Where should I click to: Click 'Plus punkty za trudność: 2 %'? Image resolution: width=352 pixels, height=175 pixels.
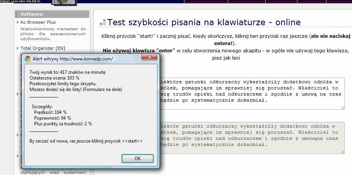[x=63, y=124]
